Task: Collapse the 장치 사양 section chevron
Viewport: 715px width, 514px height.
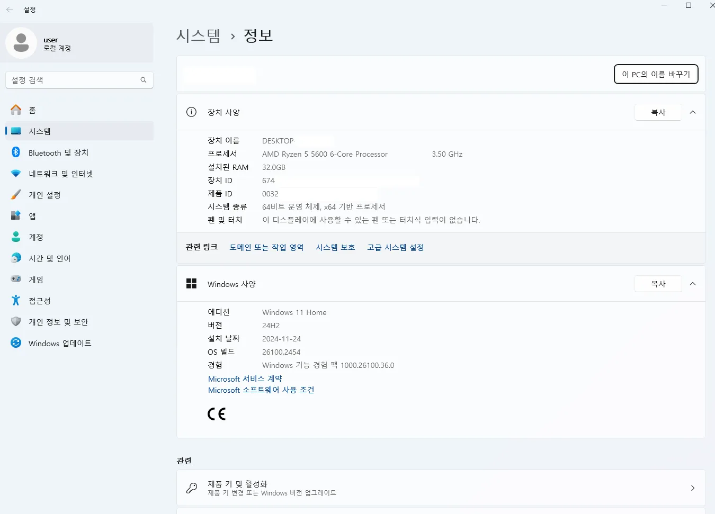Action: 693,112
